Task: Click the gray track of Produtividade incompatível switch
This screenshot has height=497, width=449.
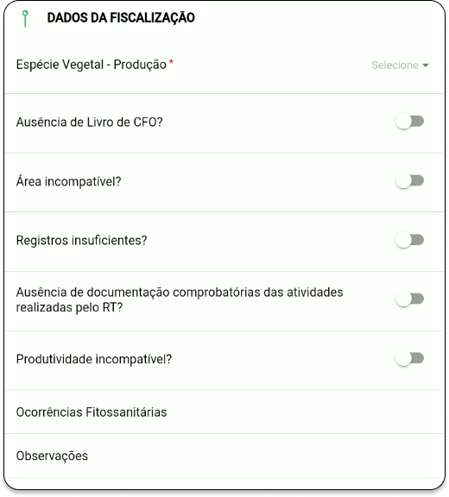Action: [x=418, y=358]
